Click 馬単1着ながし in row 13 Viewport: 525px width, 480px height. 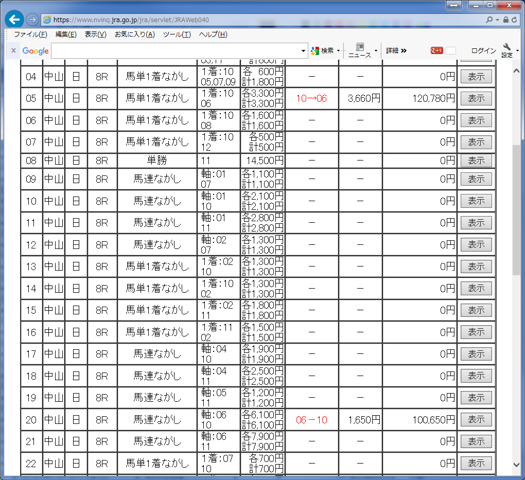(157, 266)
